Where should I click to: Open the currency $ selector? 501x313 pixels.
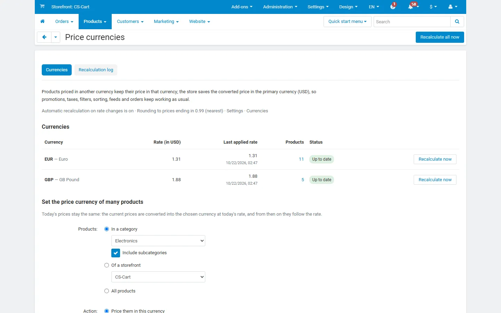pos(433,7)
